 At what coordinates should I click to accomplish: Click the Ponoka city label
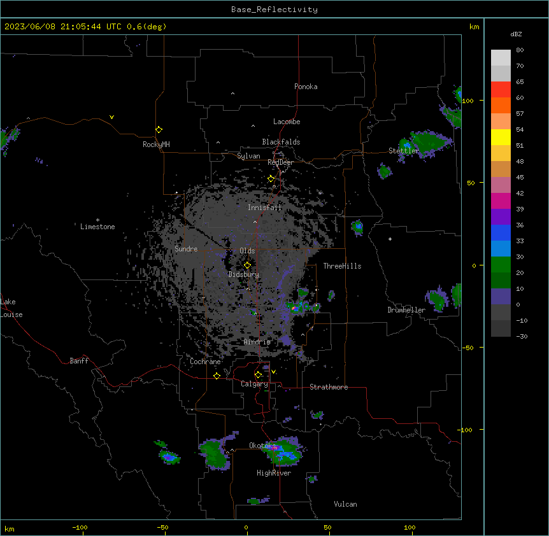(306, 87)
